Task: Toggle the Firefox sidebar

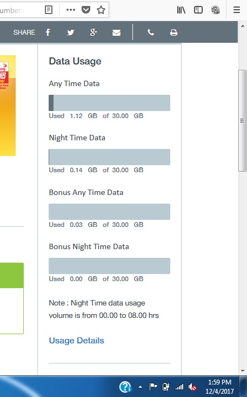Action: pyautogui.click(x=198, y=10)
